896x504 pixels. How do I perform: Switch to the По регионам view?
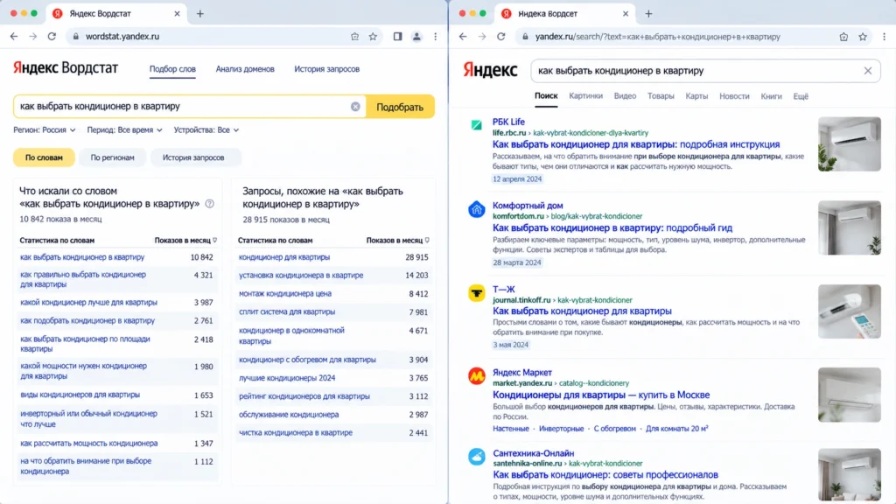click(x=113, y=157)
